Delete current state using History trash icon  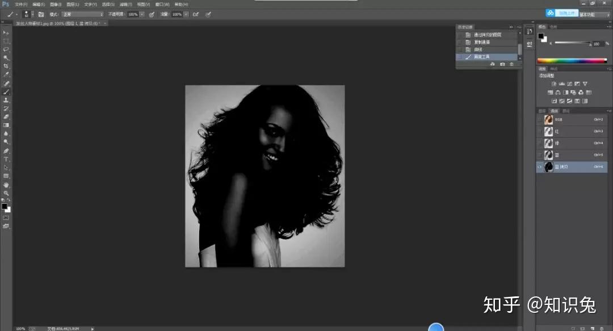511,65
